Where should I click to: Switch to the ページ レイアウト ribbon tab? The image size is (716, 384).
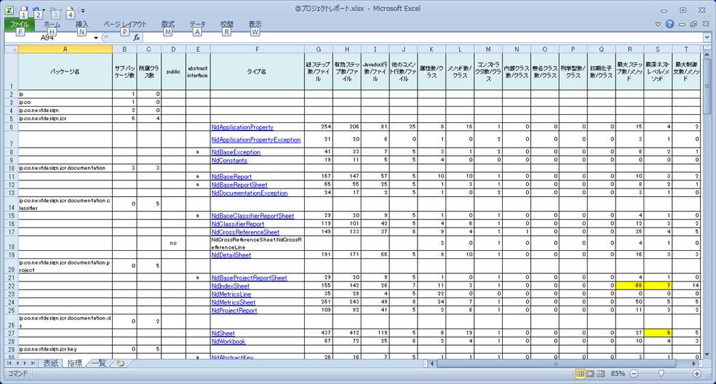[x=124, y=24]
